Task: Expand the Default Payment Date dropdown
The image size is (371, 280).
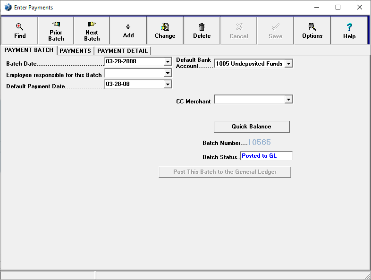Action: [168, 84]
